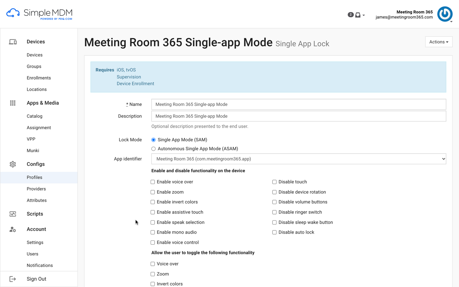This screenshot has width=459, height=287.
Task: Click the Supervision link
Action: point(129,77)
